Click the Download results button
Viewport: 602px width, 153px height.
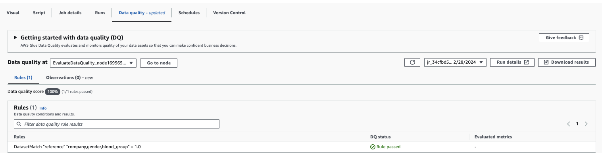(x=567, y=62)
